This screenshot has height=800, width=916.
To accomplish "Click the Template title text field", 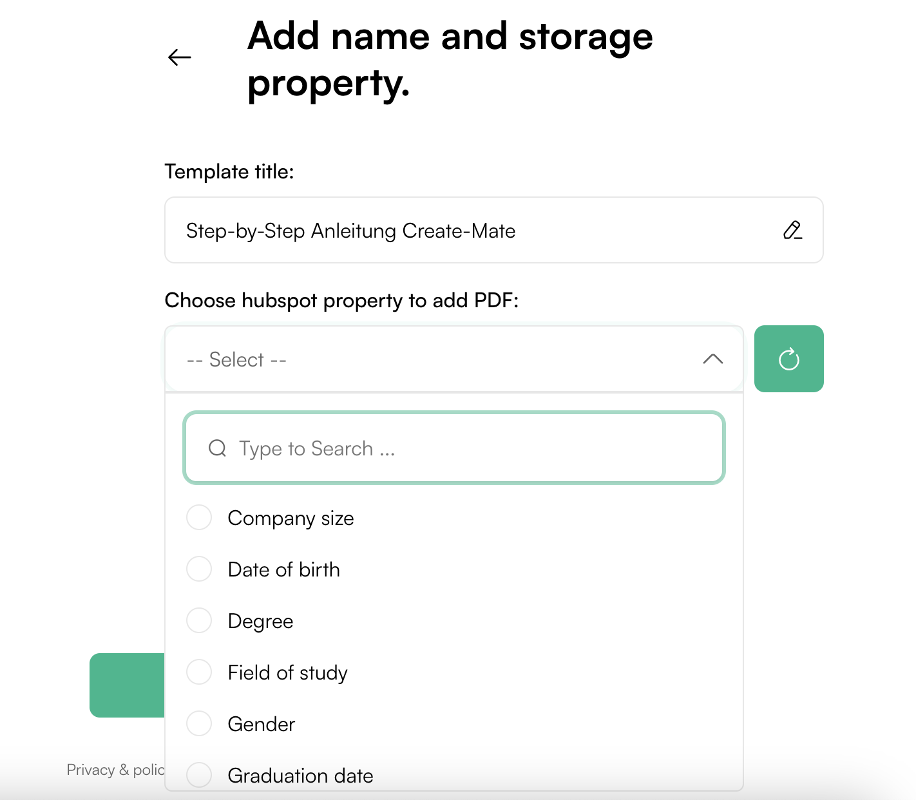I will click(x=494, y=230).
